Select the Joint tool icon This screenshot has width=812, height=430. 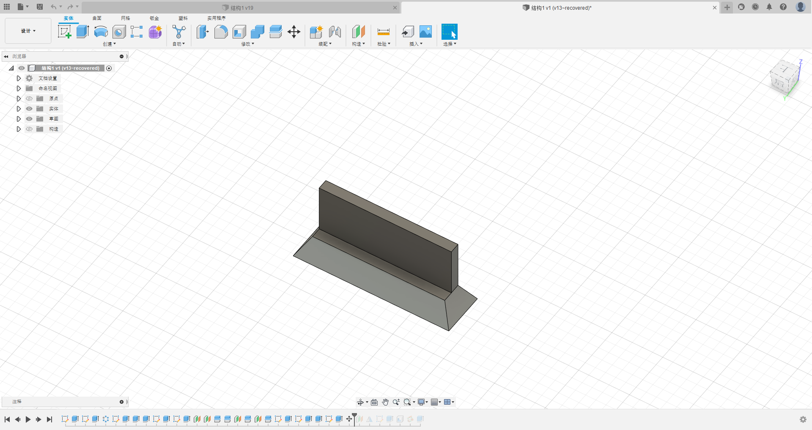click(335, 32)
